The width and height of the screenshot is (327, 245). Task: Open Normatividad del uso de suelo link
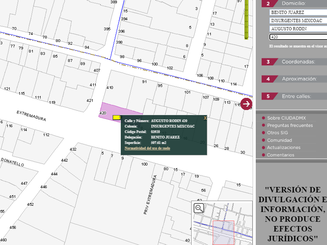pos(147,148)
